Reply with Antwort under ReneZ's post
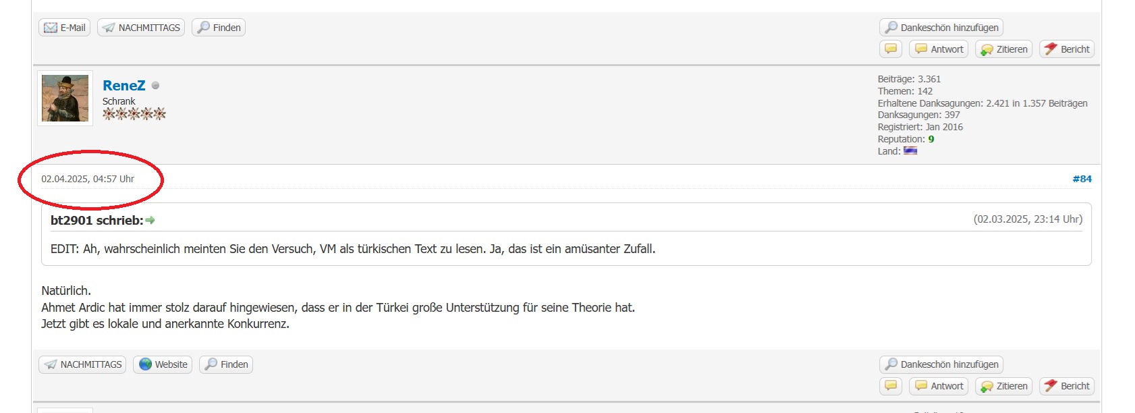This screenshot has height=413, width=1135. click(939, 386)
